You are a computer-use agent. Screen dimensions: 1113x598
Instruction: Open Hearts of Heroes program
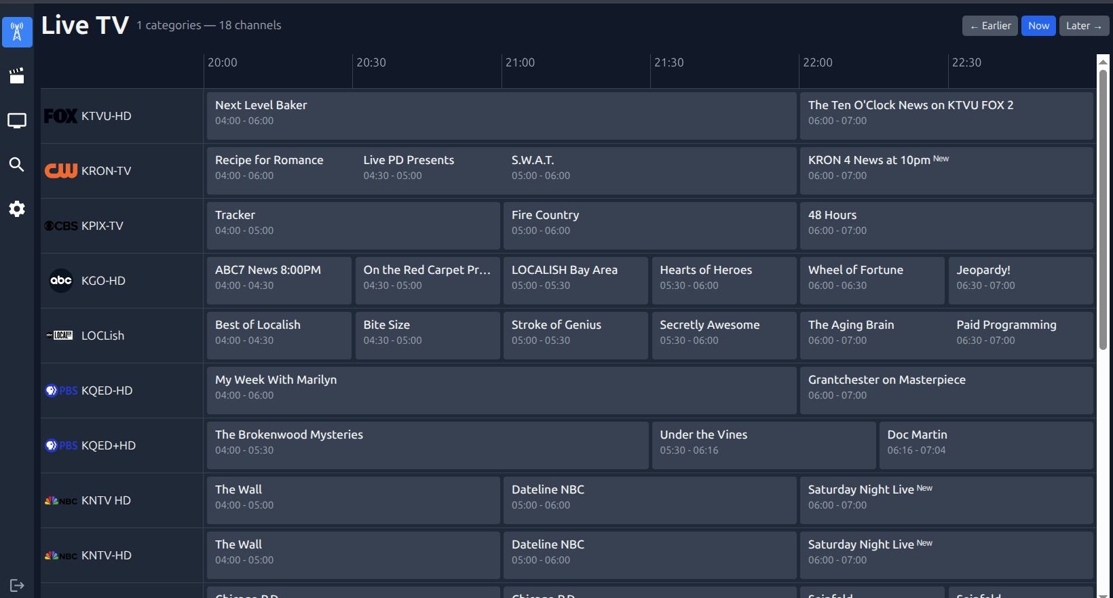724,281
